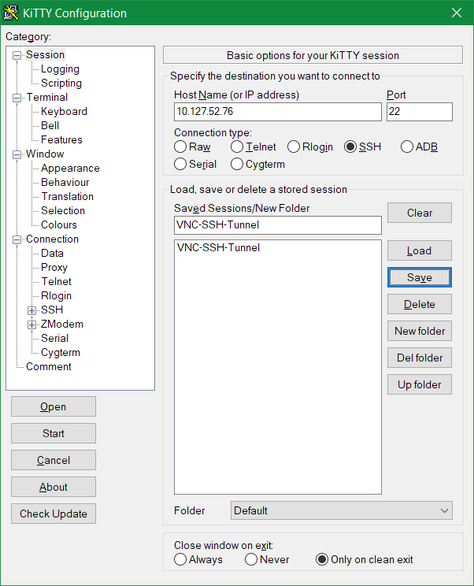Image resolution: width=474 pixels, height=586 pixels.
Task: Select the Telnet connection type
Action: pyautogui.click(x=237, y=147)
